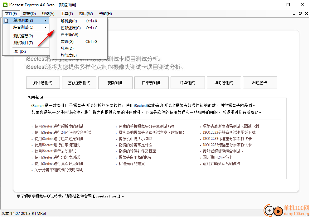Open 测试信息(P) menu entry
Viewport: 310px width, 217px height.
pos(26,36)
